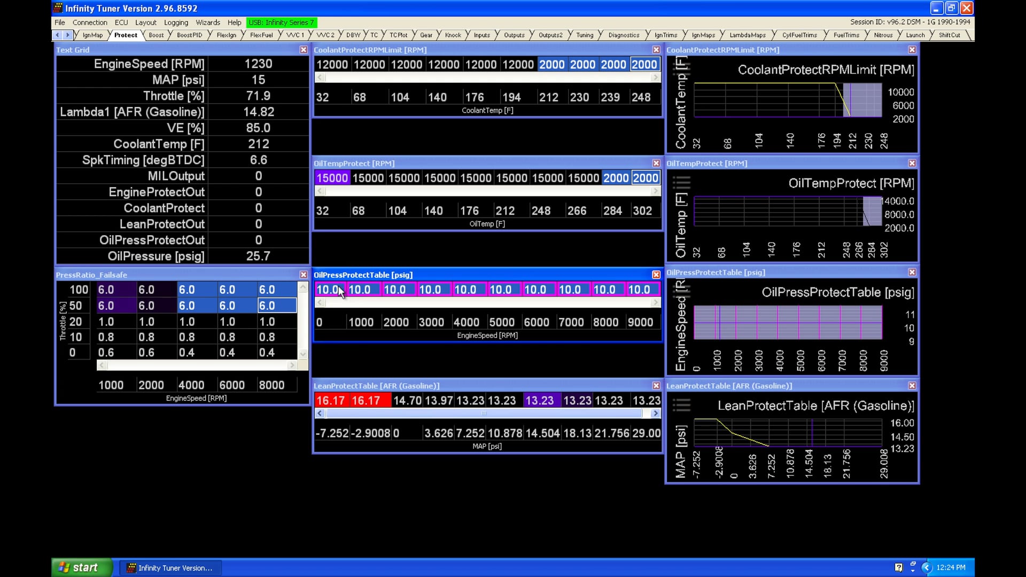Select the first 15000 OilTempProtect cell
1026x577 pixels.
point(332,178)
